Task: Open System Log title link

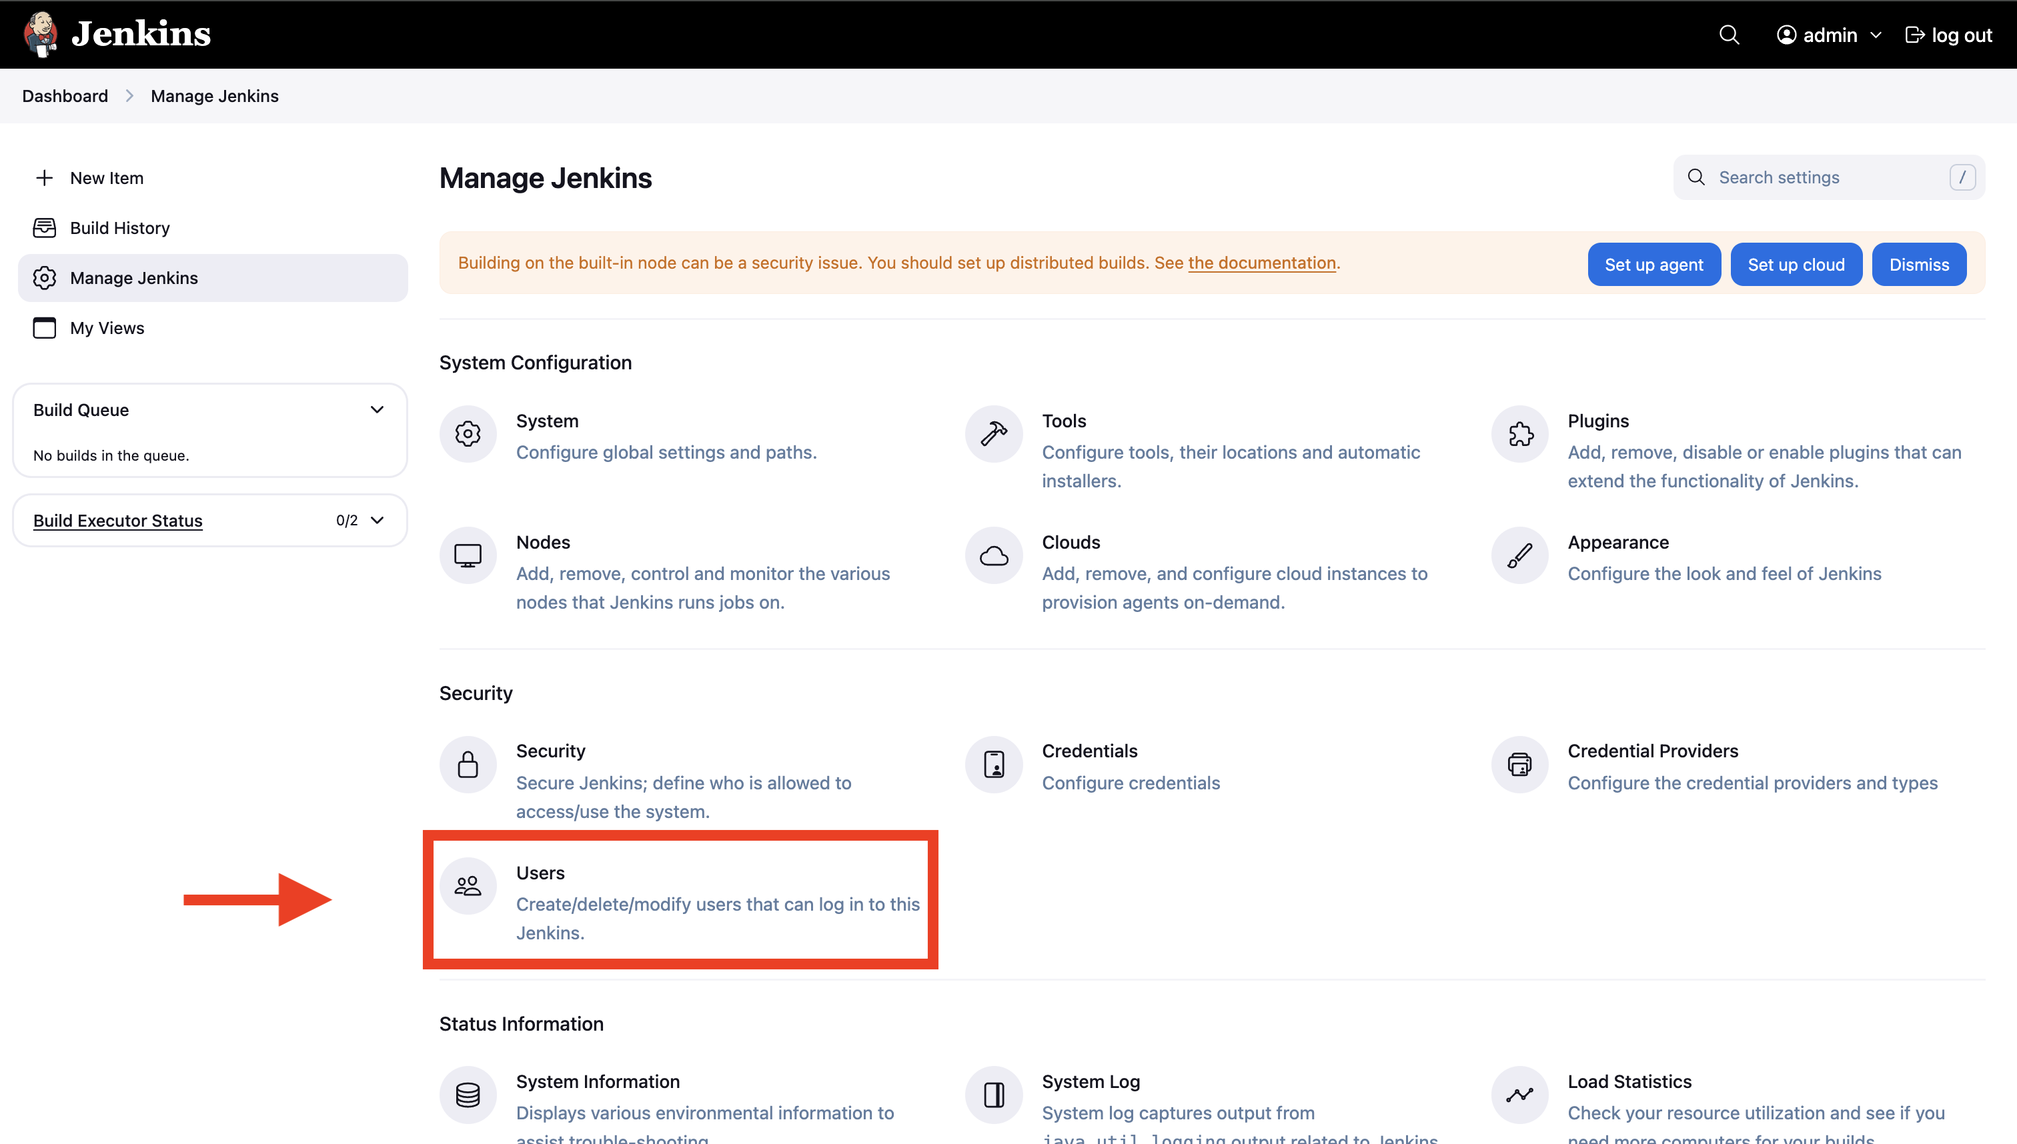Action: (1091, 1082)
